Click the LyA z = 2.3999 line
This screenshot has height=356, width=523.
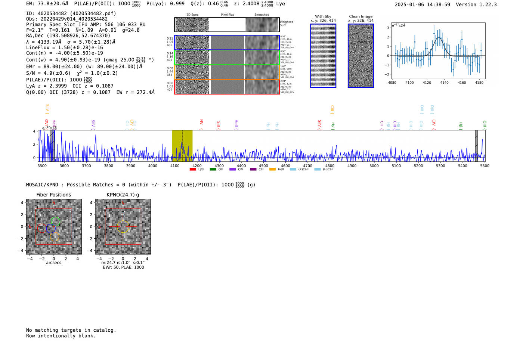tap(70, 86)
